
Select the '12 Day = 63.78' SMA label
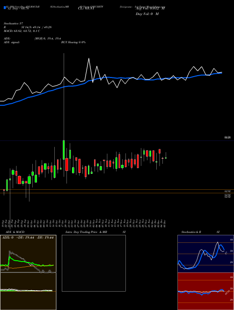click(x=17, y=8)
